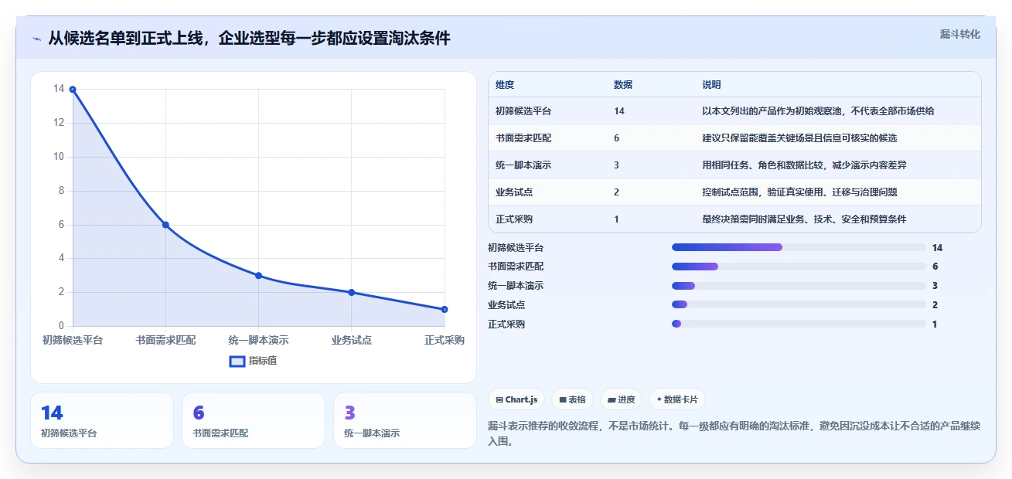Click the 统一脚本演示 progress bar

coord(799,286)
